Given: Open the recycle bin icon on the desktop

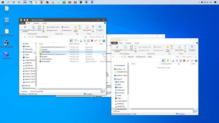Looking at the screenshot, I should pyautogui.click(x=7, y=21).
